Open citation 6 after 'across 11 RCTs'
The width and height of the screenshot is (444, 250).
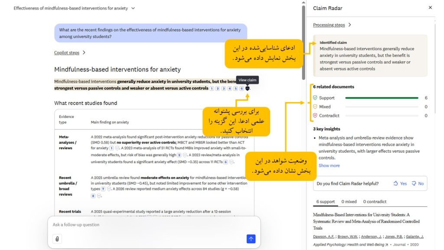click(225, 162)
